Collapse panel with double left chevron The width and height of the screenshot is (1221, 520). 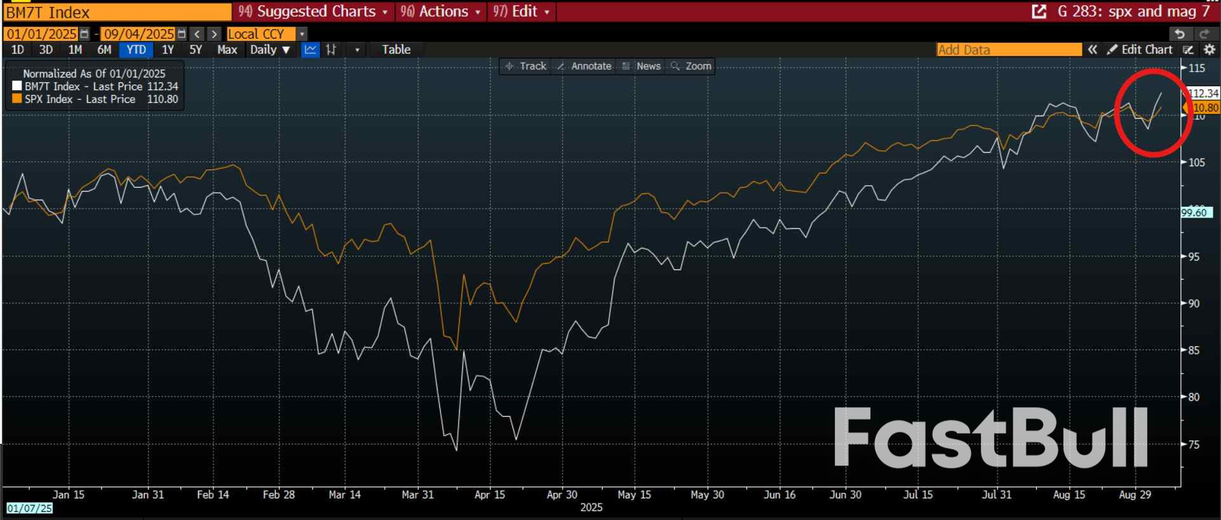point(1092,49)
